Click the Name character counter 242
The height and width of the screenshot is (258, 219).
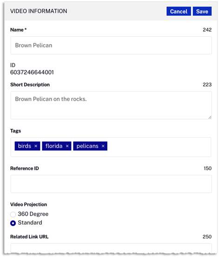207,30
